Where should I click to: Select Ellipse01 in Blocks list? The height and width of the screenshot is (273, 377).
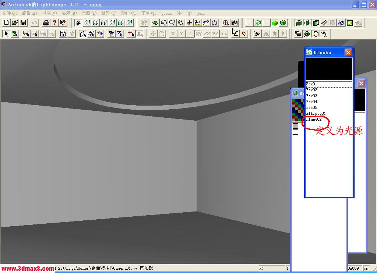click(x=329, y=113)
